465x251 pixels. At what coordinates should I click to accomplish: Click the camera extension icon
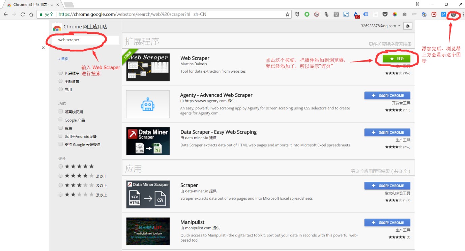point(404,15)
